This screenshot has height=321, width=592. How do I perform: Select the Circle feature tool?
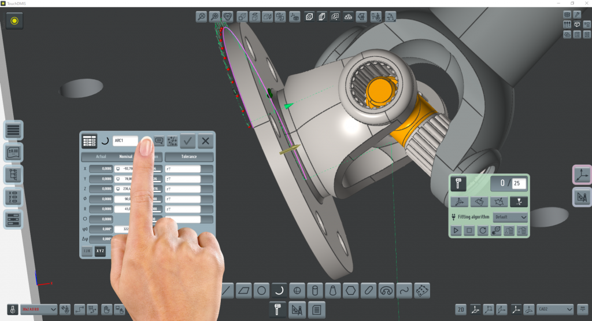coord(261,290)
